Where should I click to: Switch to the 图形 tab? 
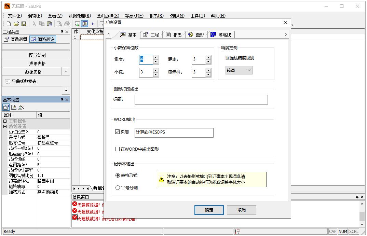click(196, 35)
